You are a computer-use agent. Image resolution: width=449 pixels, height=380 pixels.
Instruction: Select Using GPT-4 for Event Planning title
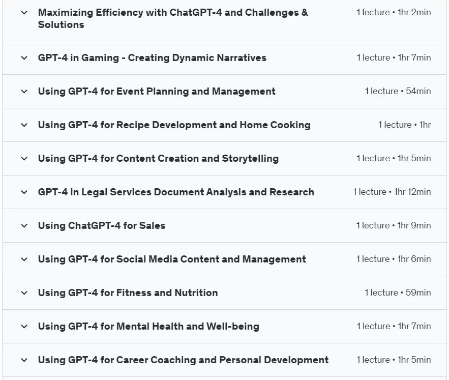click(157, 91)
